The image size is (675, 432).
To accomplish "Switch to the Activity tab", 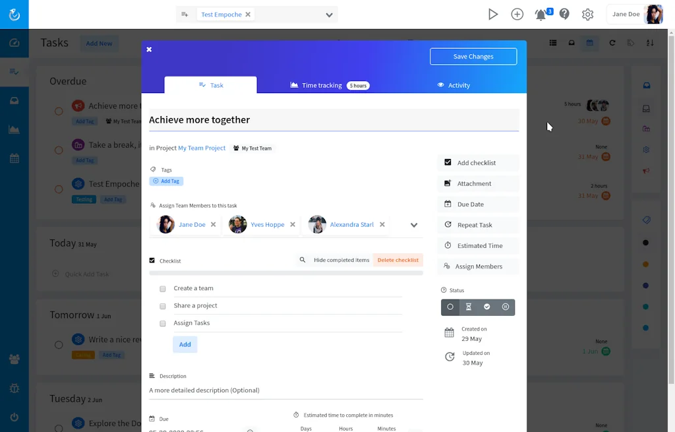I will 454,85.
